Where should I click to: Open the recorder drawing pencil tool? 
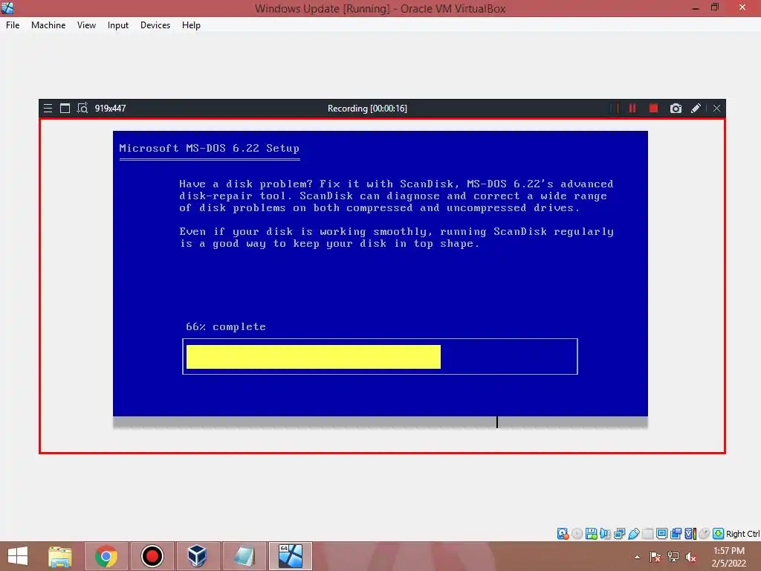pos(696,109)
